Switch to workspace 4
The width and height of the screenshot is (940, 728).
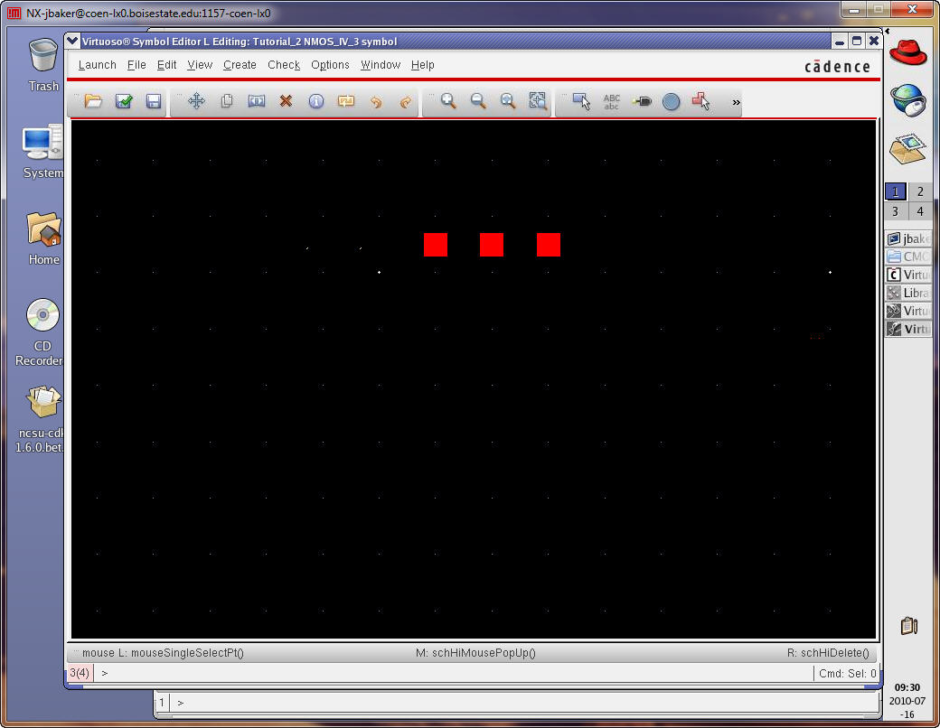coord(920,211)
